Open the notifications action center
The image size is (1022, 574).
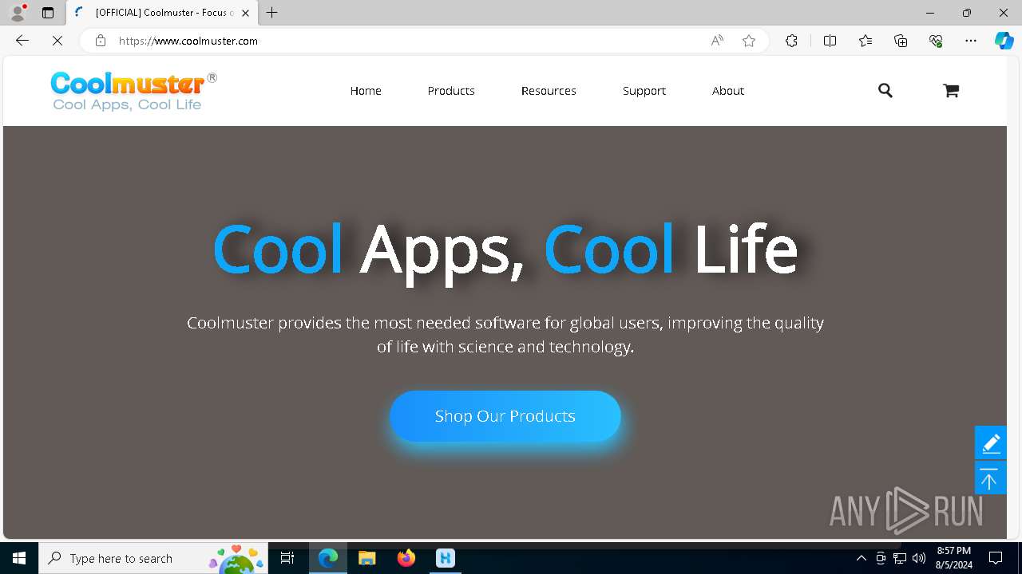click(996, 558)
